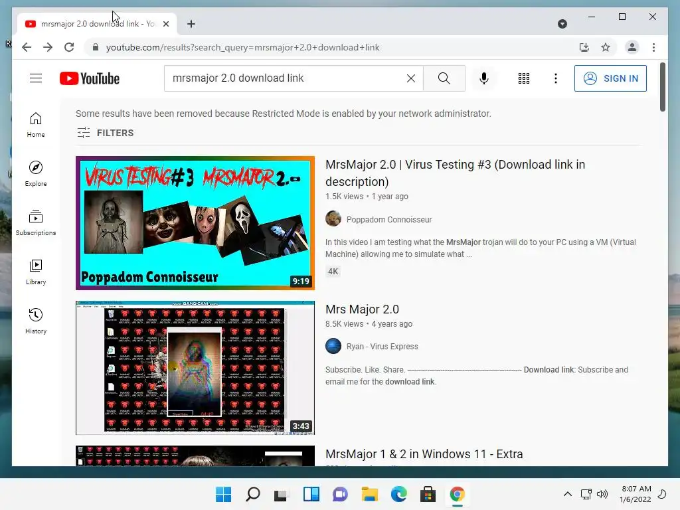
Task: Go to Home in sidebar
Action: [36, 125]
